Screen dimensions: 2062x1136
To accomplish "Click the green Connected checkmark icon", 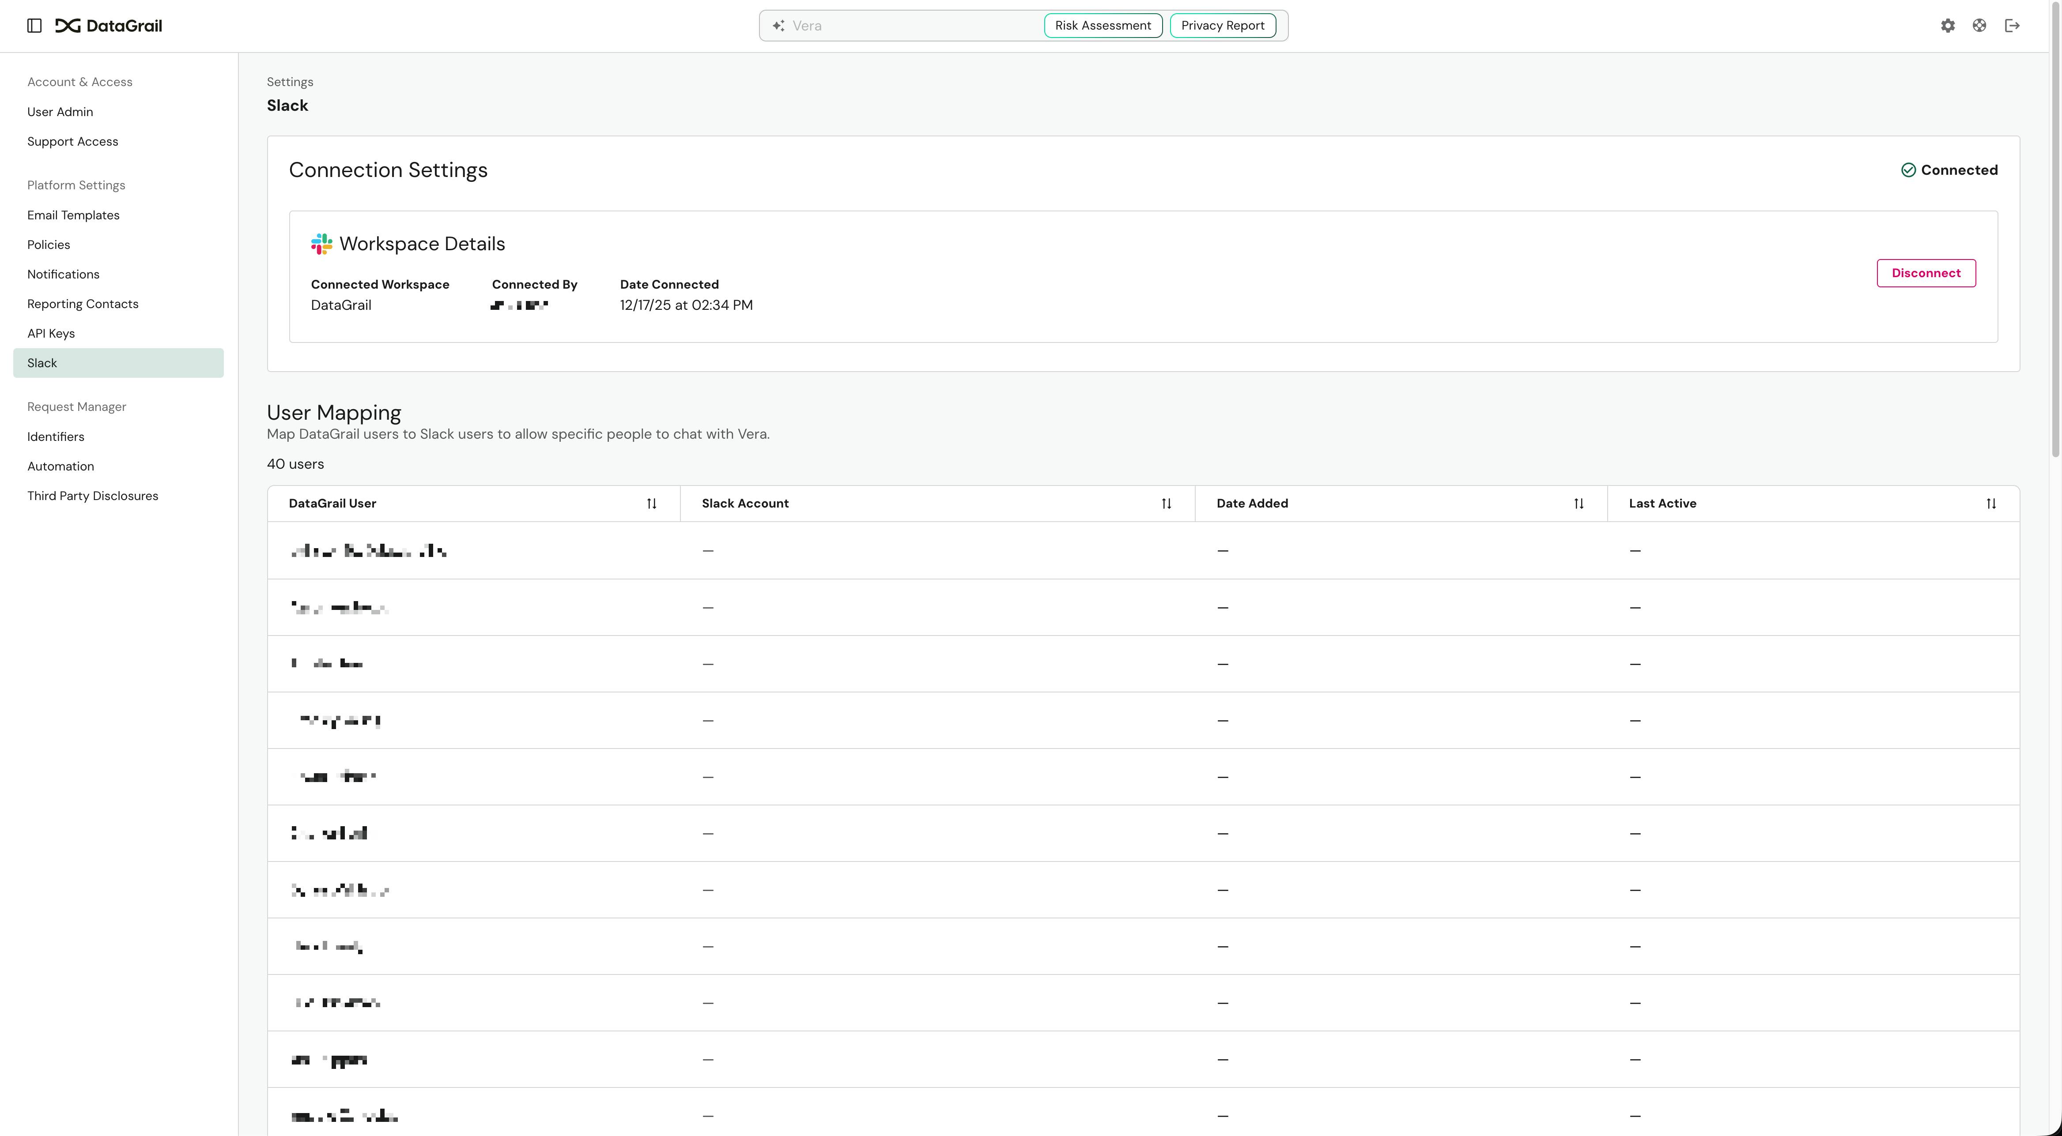I will (1908, 169).
